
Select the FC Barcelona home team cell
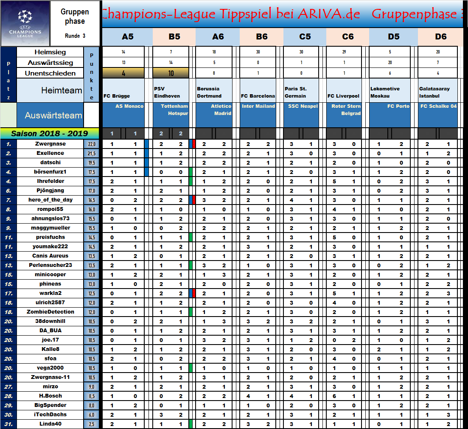click(x=258, y=90)
